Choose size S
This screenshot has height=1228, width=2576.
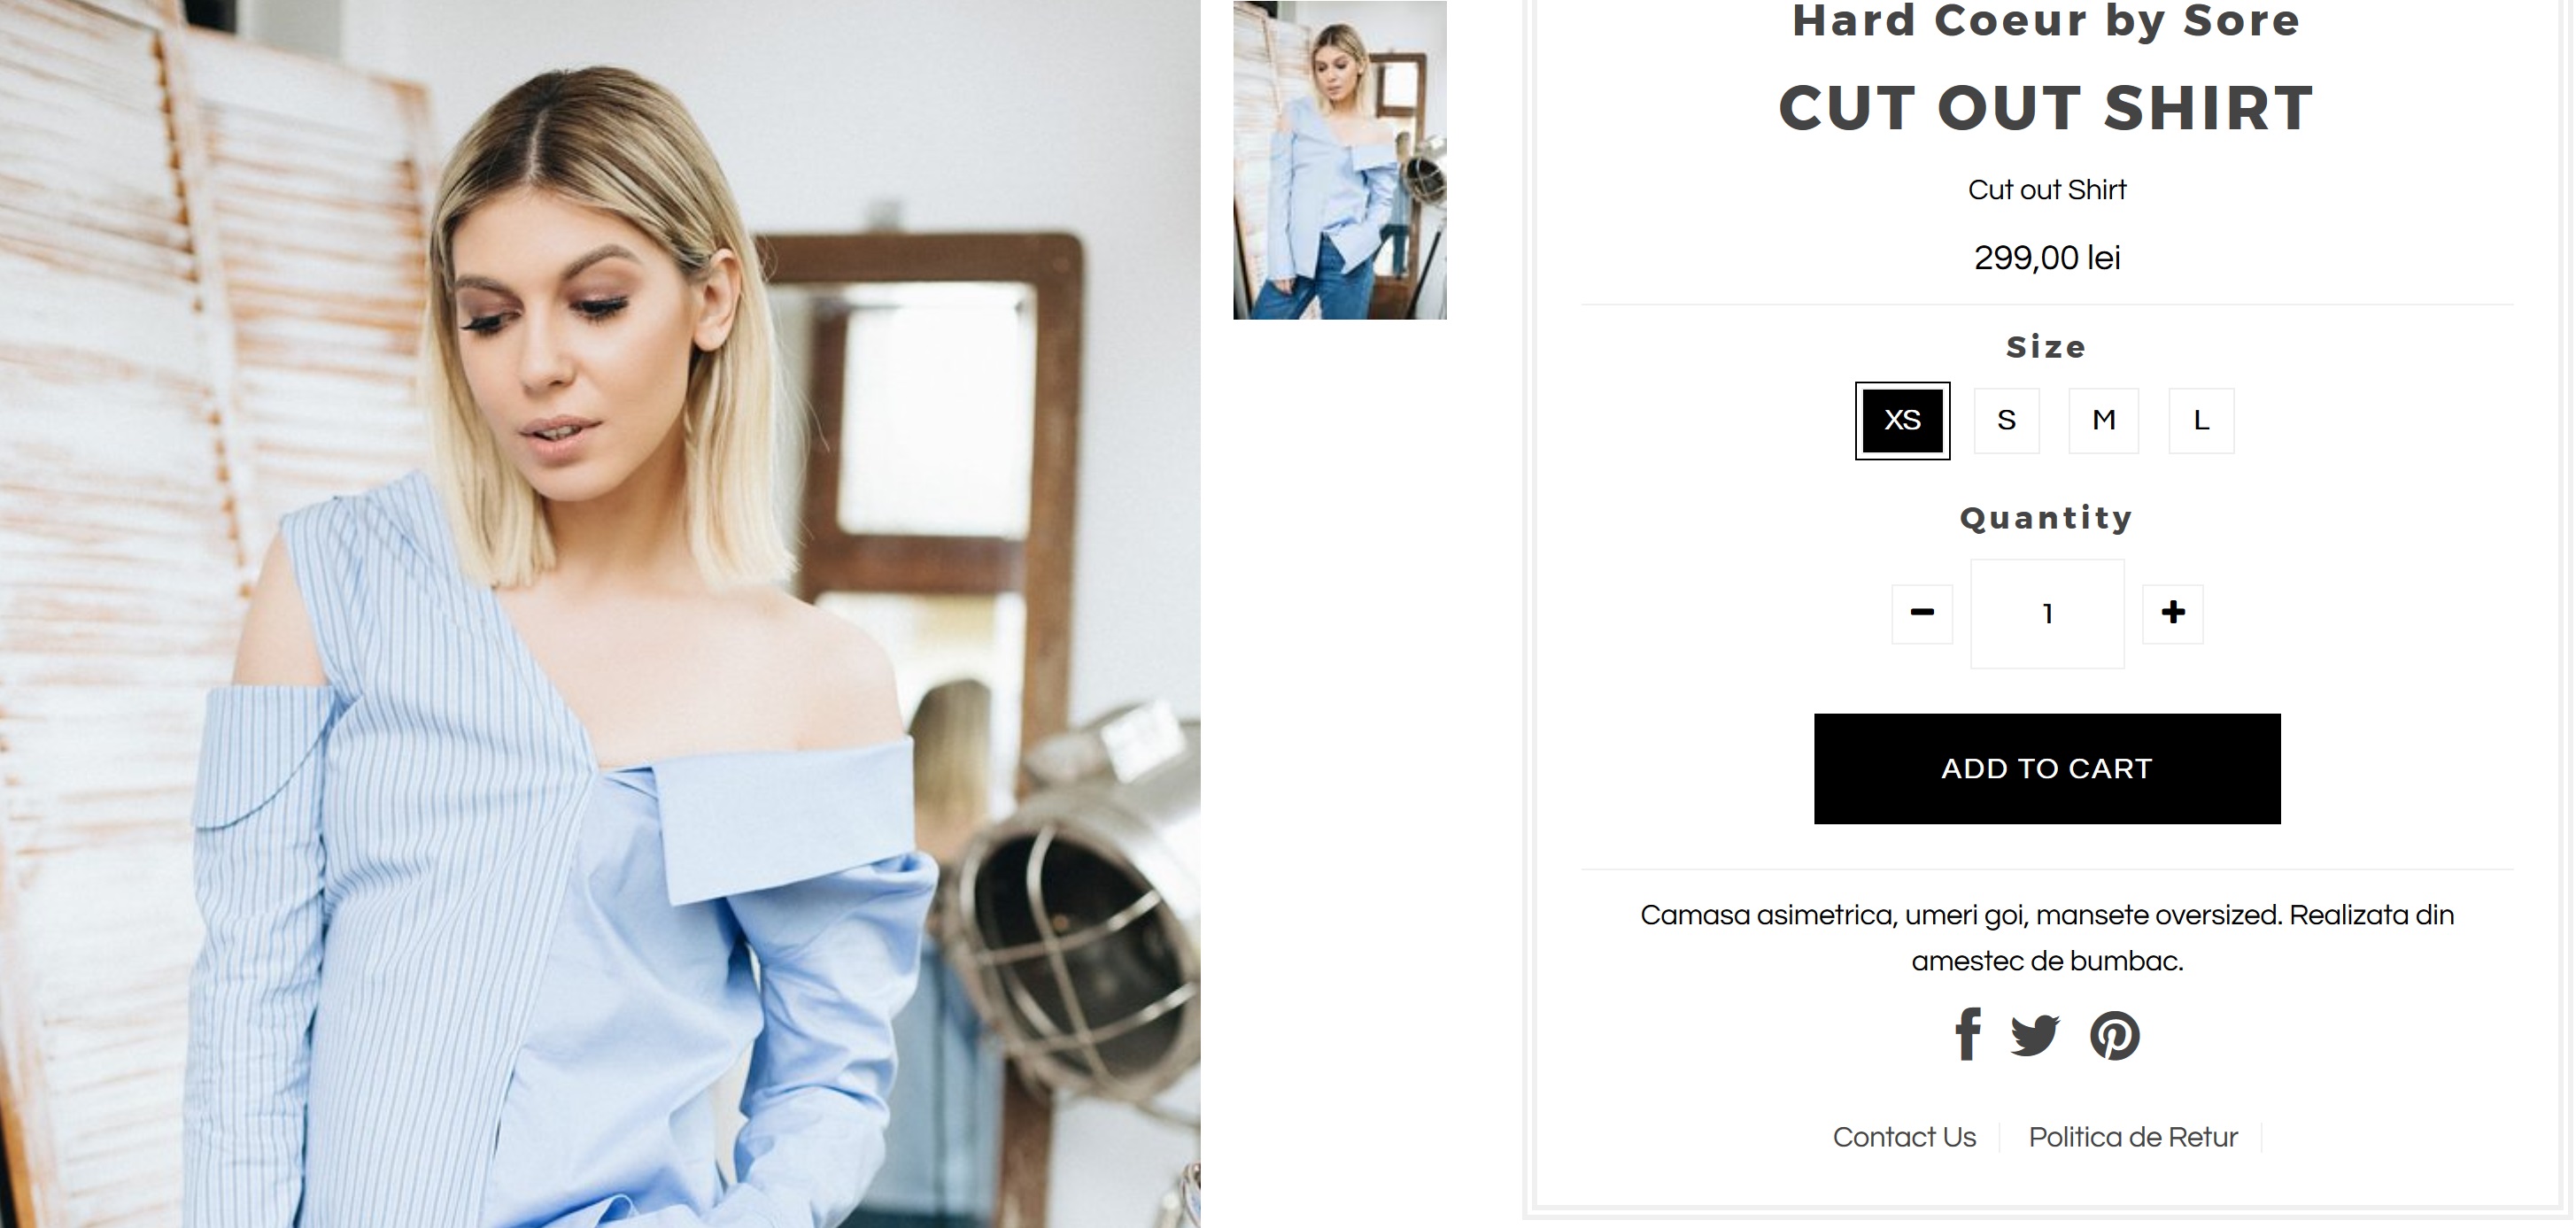(2007, 420)
